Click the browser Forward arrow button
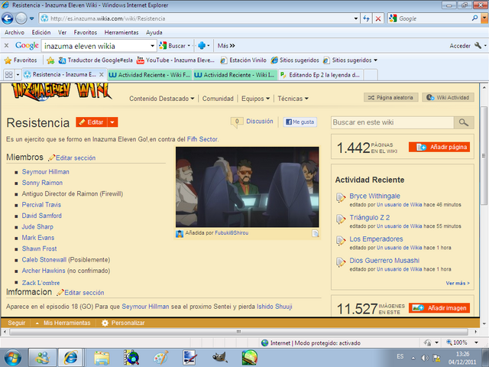The image size is (489, 367). [x=21, y=18]
